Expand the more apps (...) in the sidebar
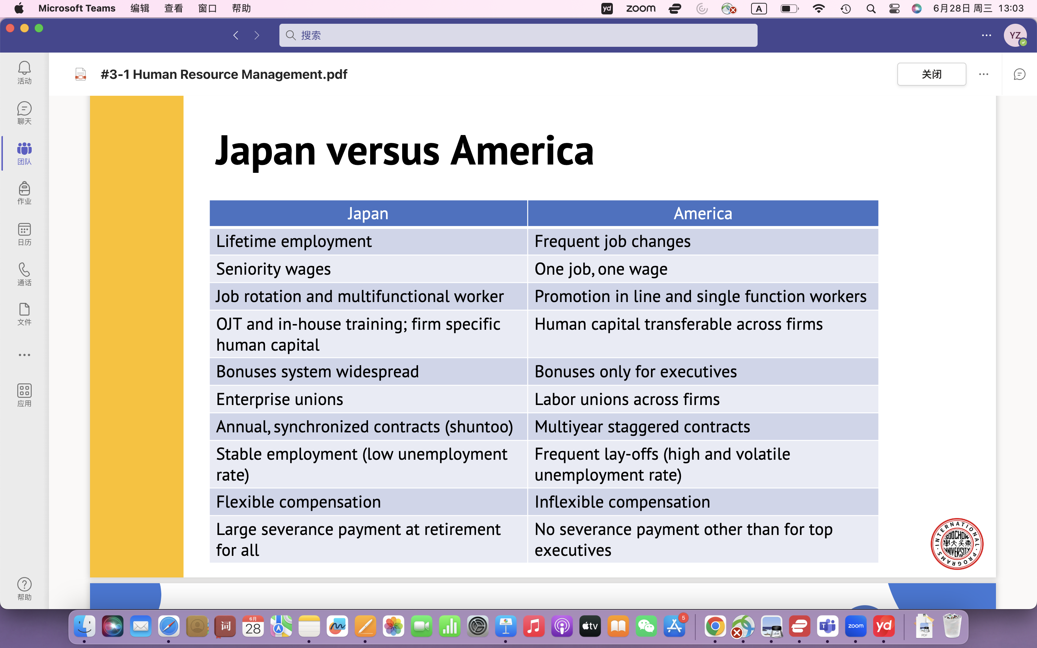 [x=24, y=355]
